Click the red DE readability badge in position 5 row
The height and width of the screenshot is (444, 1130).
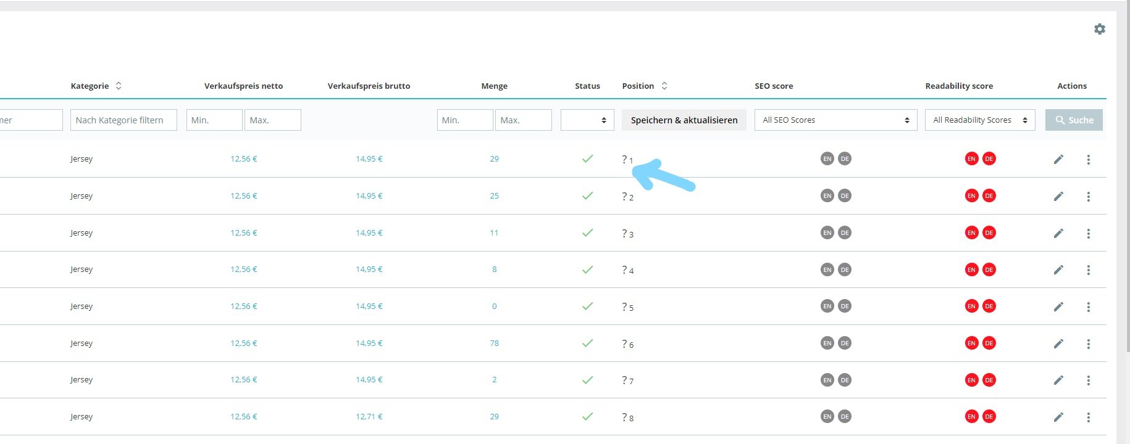pos(989,306)
